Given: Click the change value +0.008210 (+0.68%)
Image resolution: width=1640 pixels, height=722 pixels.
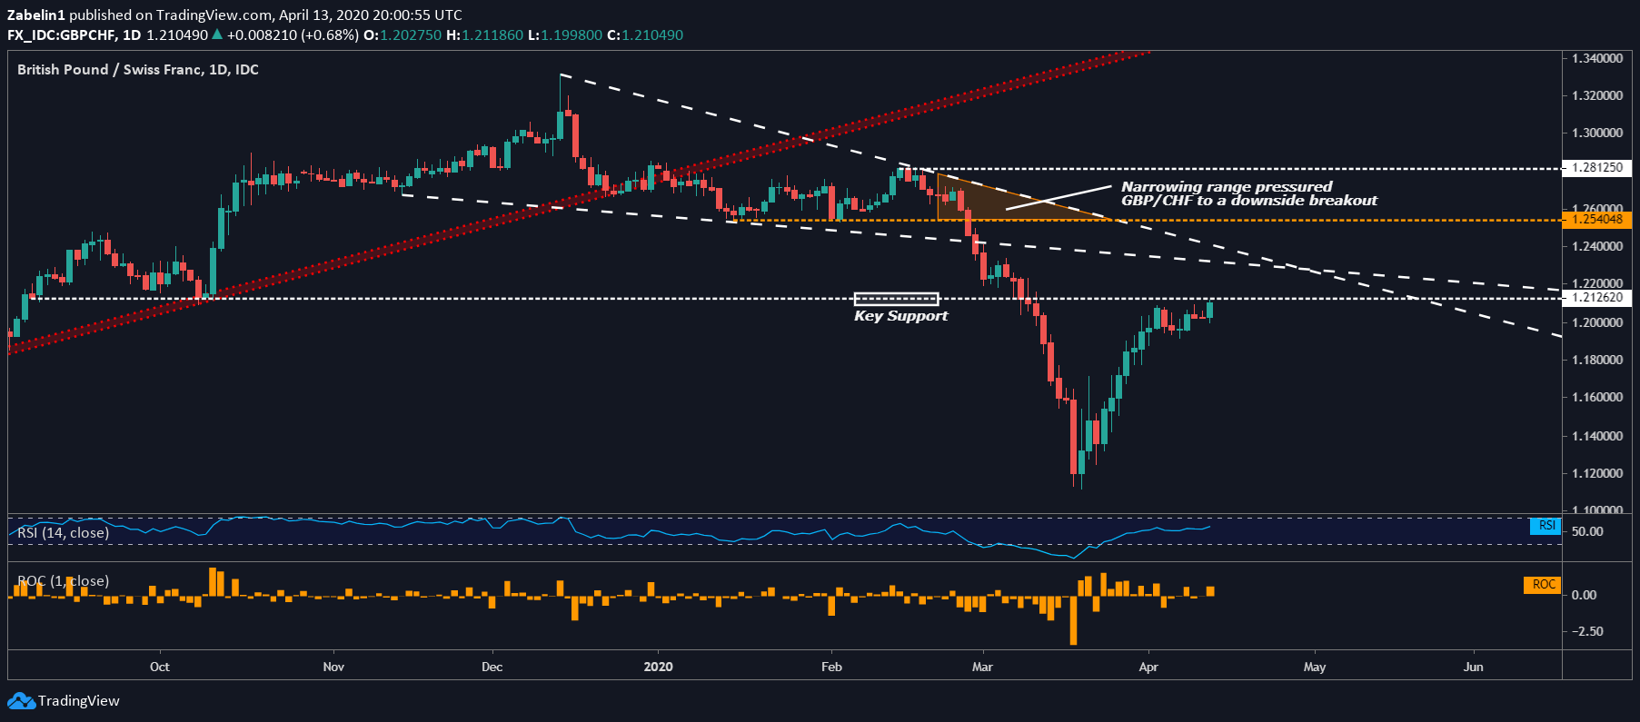Looking at the screenshot, I should click(x=293, y=35).
